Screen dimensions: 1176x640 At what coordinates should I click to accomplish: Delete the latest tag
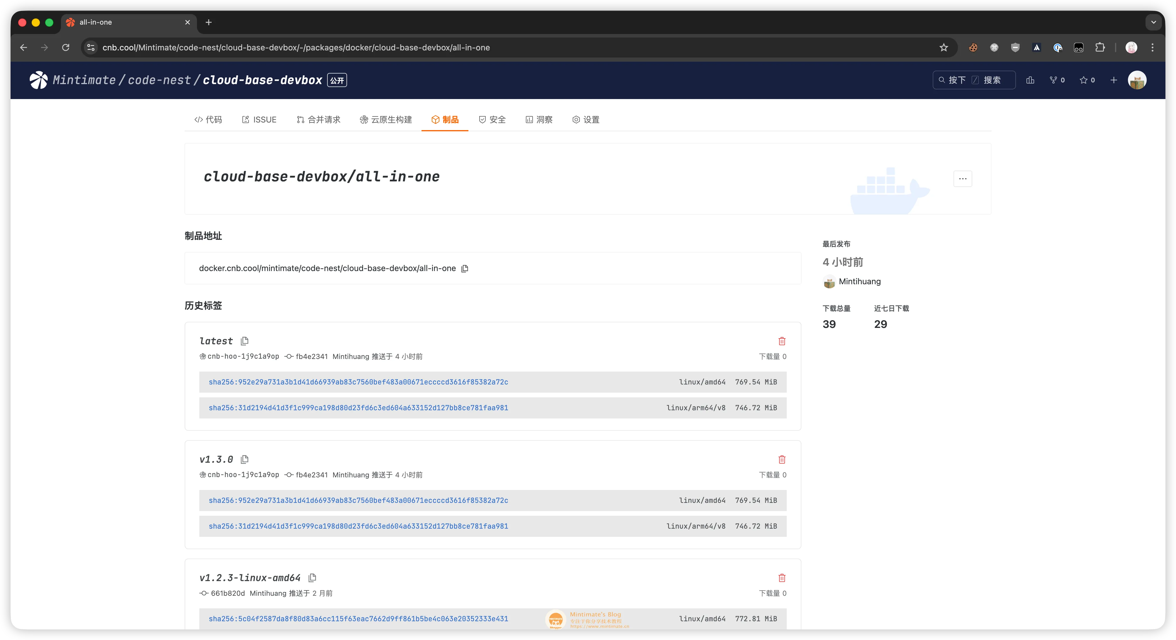coord(781,341)
